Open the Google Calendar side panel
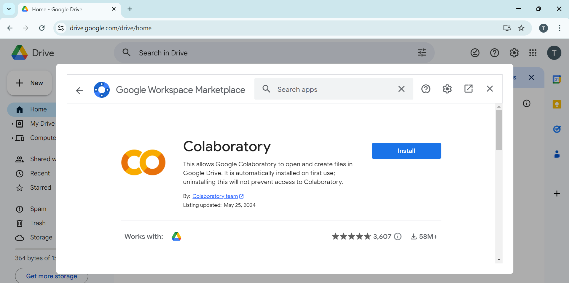Screen dimensions: 569x283 (x=557, y=79)
